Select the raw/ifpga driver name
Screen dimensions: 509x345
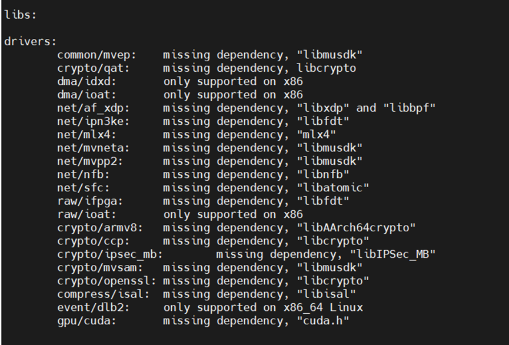[90, 201]
